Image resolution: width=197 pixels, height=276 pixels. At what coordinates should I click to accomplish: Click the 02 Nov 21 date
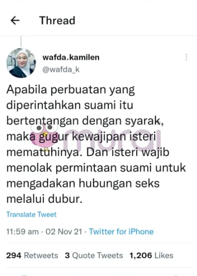[x=64, y=232]
